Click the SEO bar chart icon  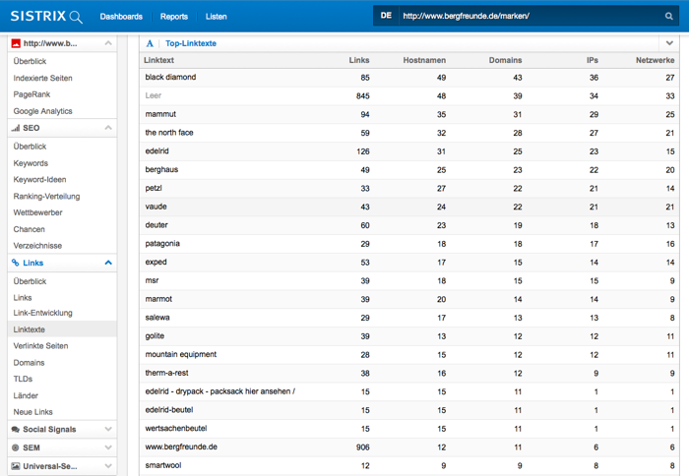(16, 128)
